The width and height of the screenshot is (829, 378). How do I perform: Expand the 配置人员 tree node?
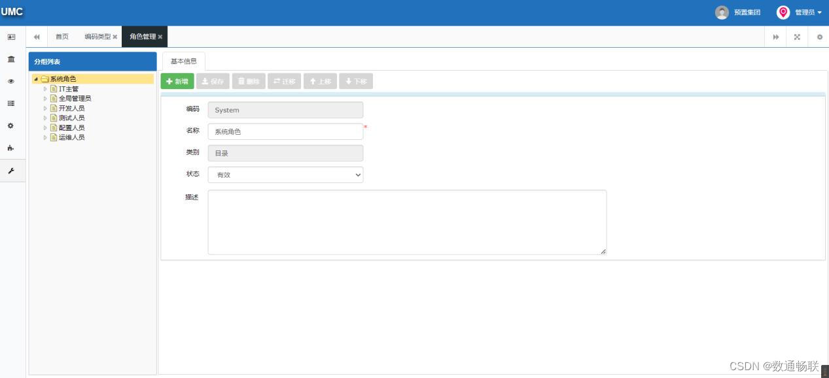click(x=45, y=128)
